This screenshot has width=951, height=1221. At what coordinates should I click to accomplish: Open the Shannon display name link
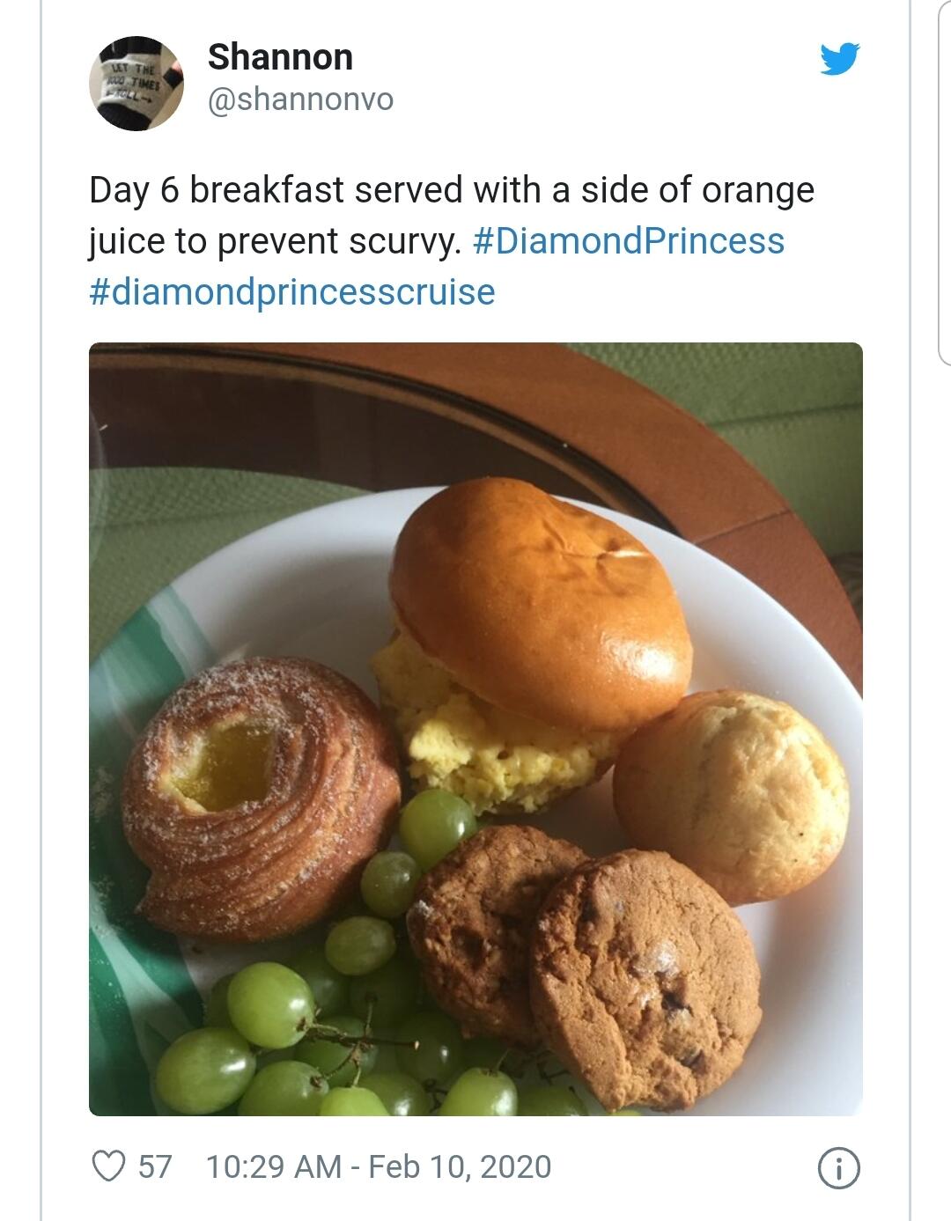point(280,57)
